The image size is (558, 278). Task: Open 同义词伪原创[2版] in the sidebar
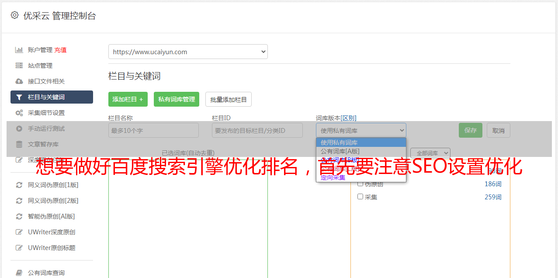tap(53, 201)
